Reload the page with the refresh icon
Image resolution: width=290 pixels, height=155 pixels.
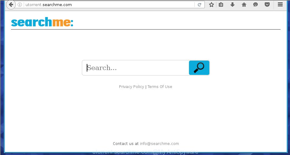point(199,5)
